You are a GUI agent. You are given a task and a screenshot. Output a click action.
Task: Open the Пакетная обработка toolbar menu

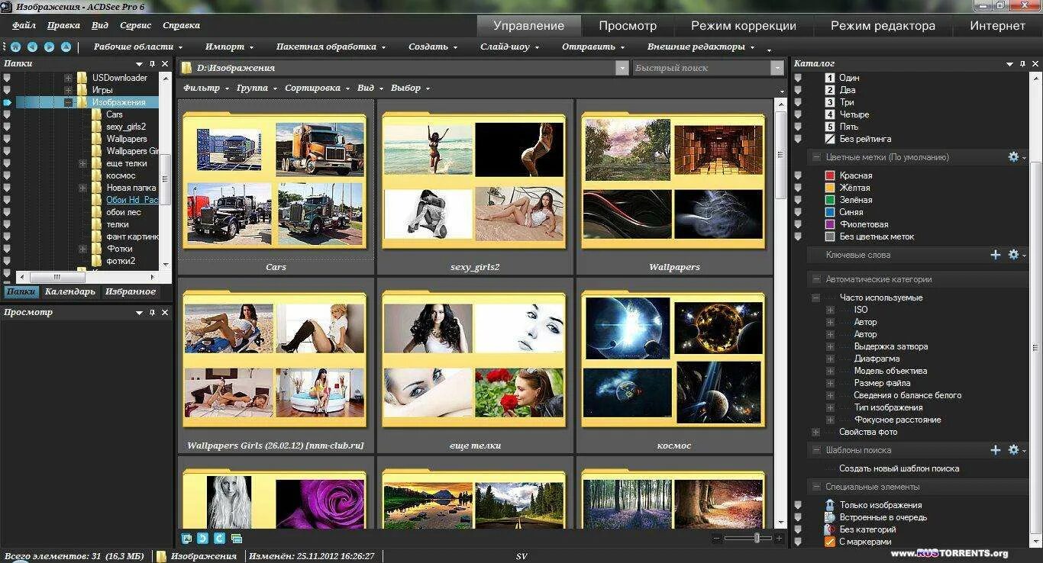pos(331,47)
